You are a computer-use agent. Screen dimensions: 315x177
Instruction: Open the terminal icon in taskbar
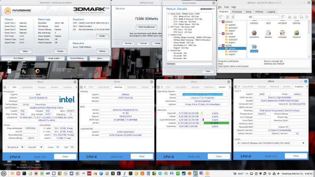(x=24, y=173)
